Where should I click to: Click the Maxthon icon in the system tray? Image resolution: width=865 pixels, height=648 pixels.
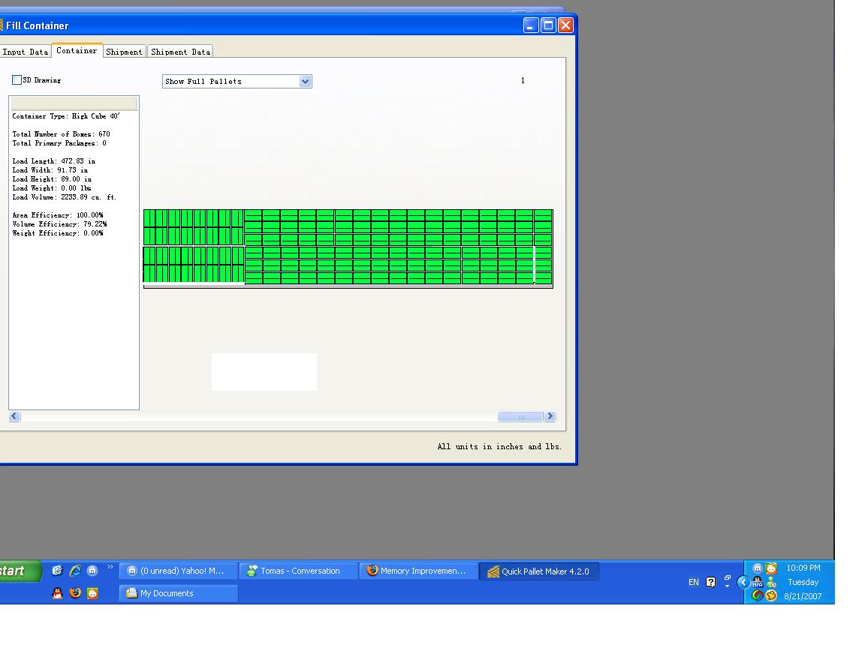click(x=758, y=568)
